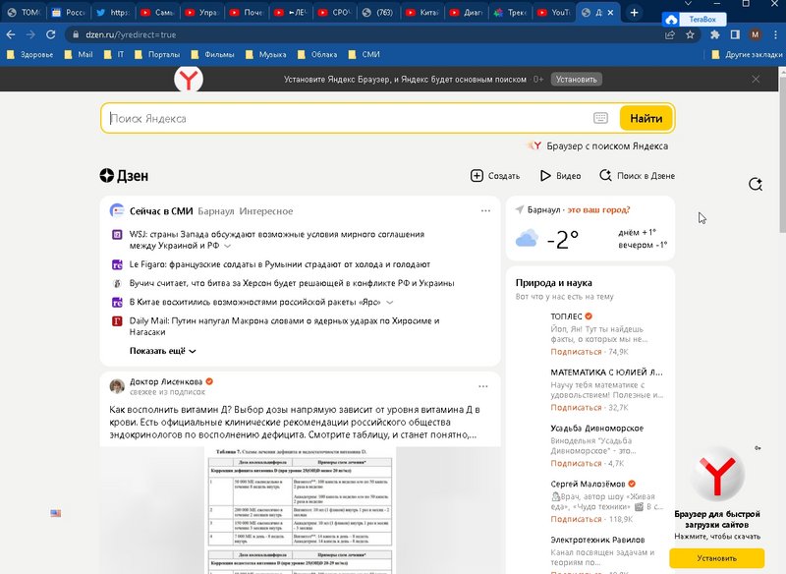Image resolution: width=786 pixels, height=574 pixels.
Task: Click the Доктор Лисенкова avatar
Action: pyautogui.click(x=117, y=386)
